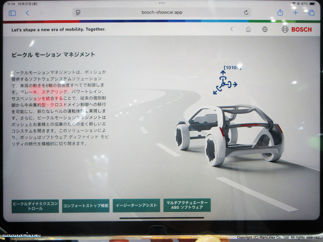The height and width of the screenshot is (242, 323).
Task: Go back using Safari's back arrow
Action: point(27,13)
